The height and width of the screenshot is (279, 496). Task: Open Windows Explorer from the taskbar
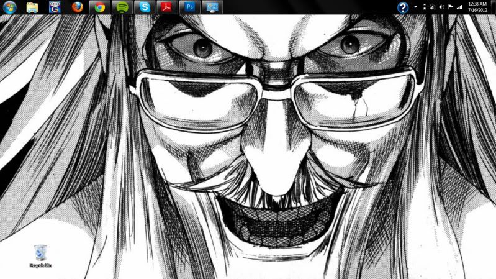pos(32,7)
